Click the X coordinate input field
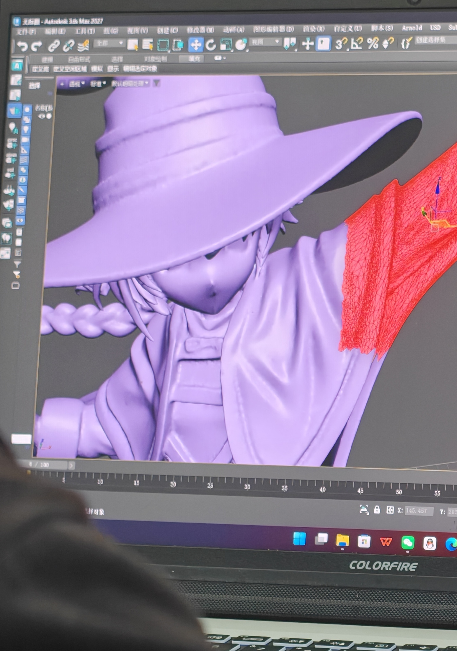The width and height of the screenshot is (457, 651). click(x=419, y=511)
